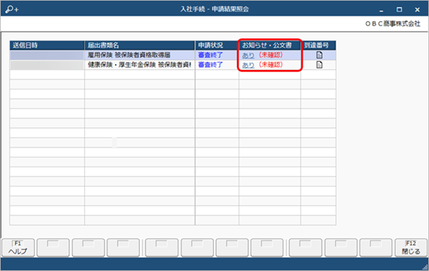Screen dimensions: 429x271
Task: Click the F1 ヘルプ button
Action: (18, 248)
